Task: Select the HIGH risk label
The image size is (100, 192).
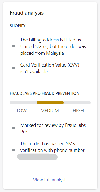Action: [78, 111]
